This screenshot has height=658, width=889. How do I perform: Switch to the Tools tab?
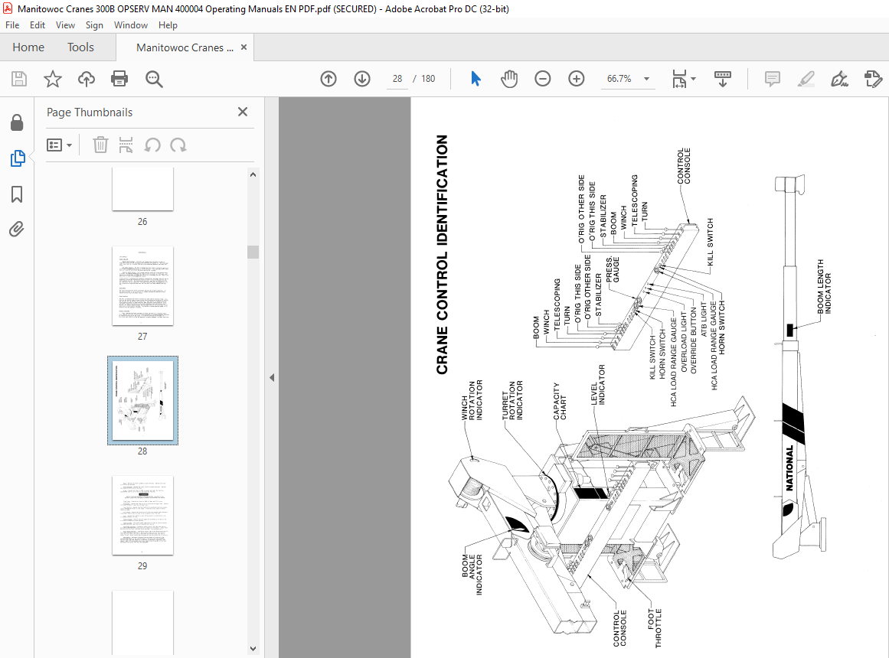tap(80, 47)
